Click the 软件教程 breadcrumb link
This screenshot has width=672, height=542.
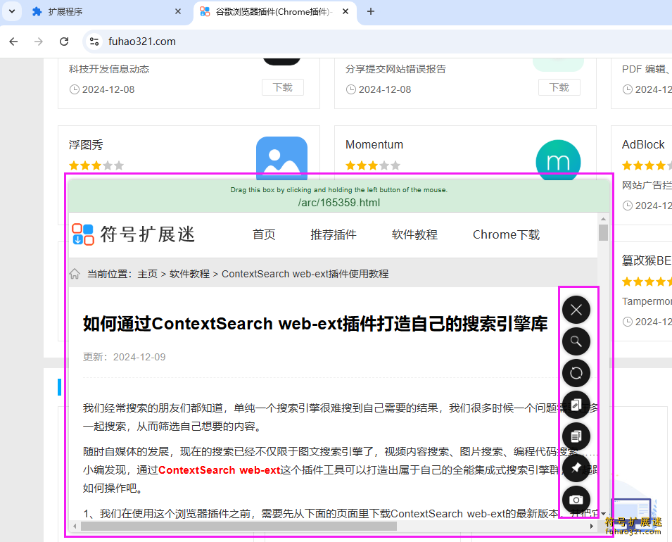coord(189,274)
